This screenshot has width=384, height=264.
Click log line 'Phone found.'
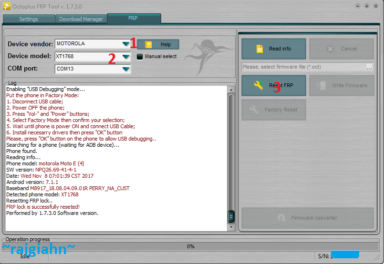click(x=21, y=151)
